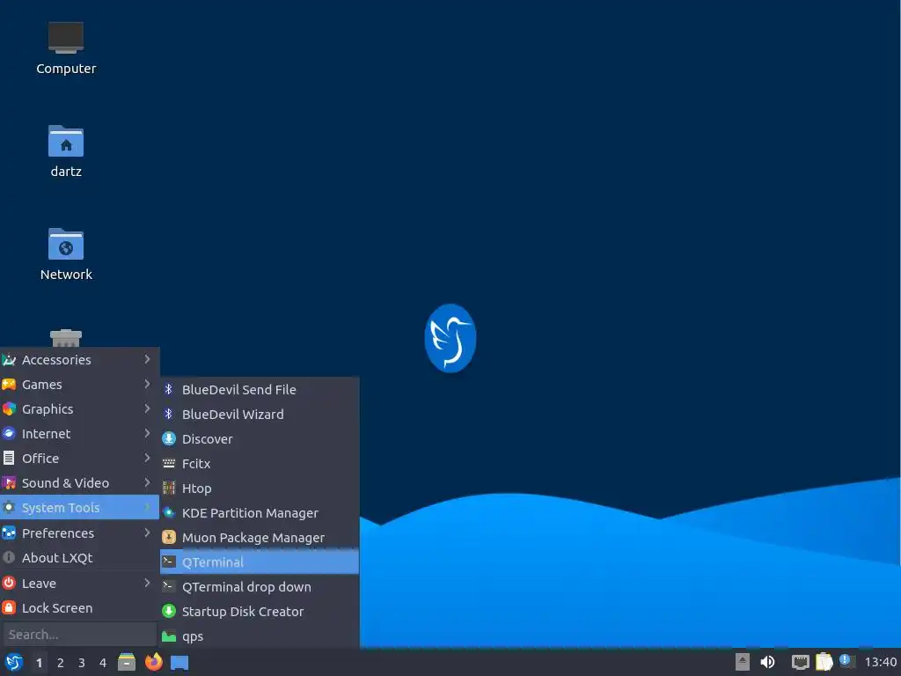Expand the Games submenu arrow
Screen dimensions: 901x676
click(x=147, y=384)
